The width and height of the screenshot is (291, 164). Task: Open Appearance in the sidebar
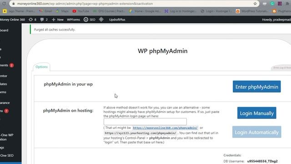5,103
